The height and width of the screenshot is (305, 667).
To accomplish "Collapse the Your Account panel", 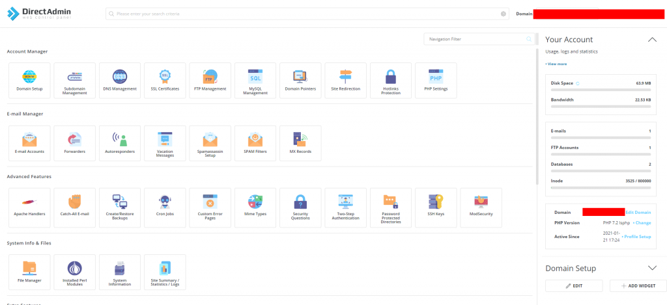I will click(652, 40).
